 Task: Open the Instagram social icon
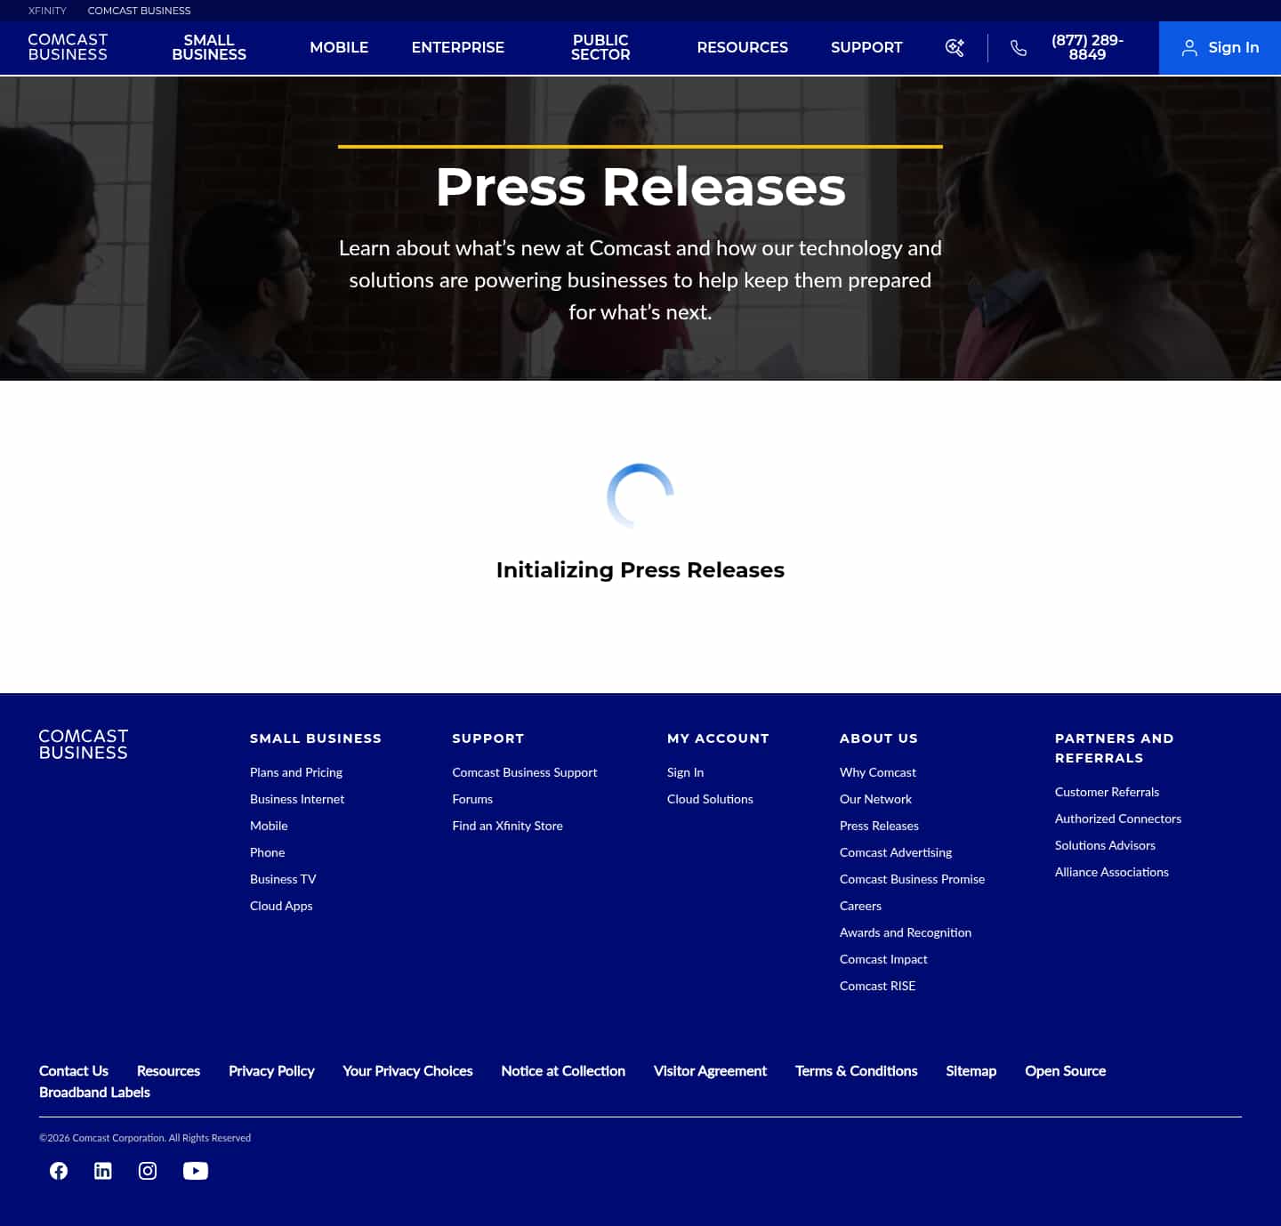click(148, 1171)
